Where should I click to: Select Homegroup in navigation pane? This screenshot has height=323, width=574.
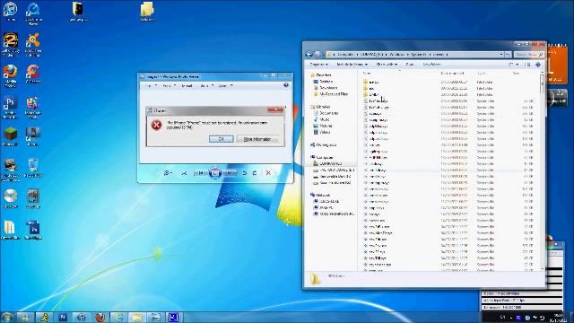tap(324, 145)
